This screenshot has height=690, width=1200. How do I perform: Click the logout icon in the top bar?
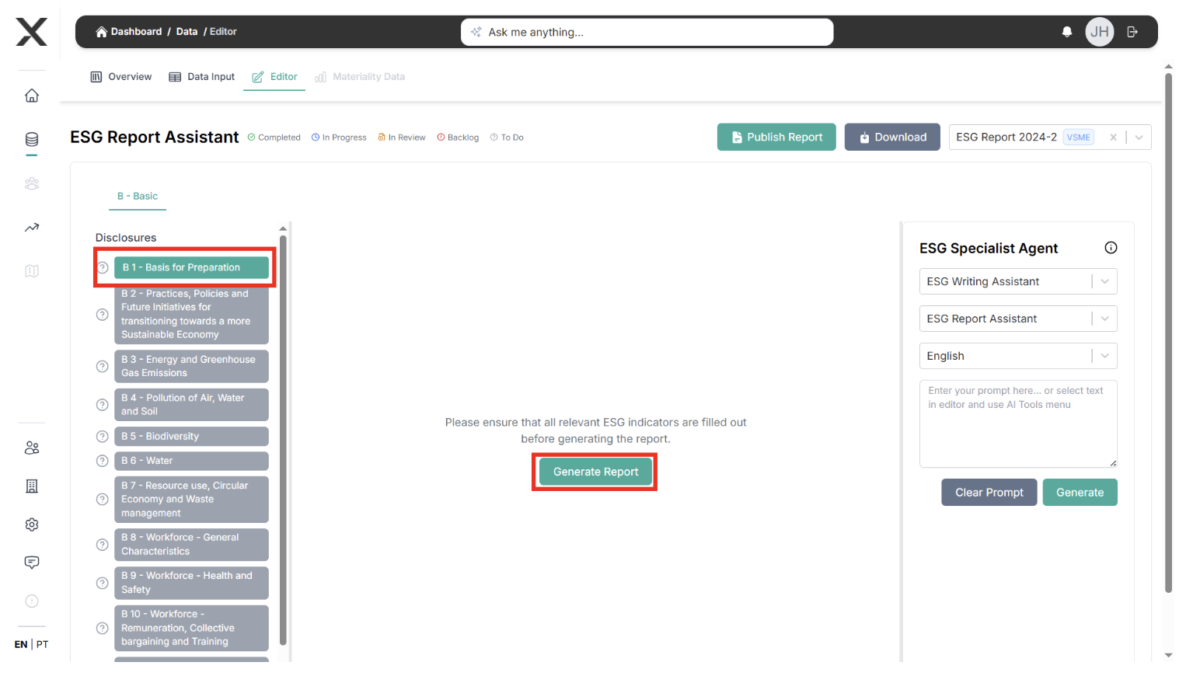tap(1132, 32)
